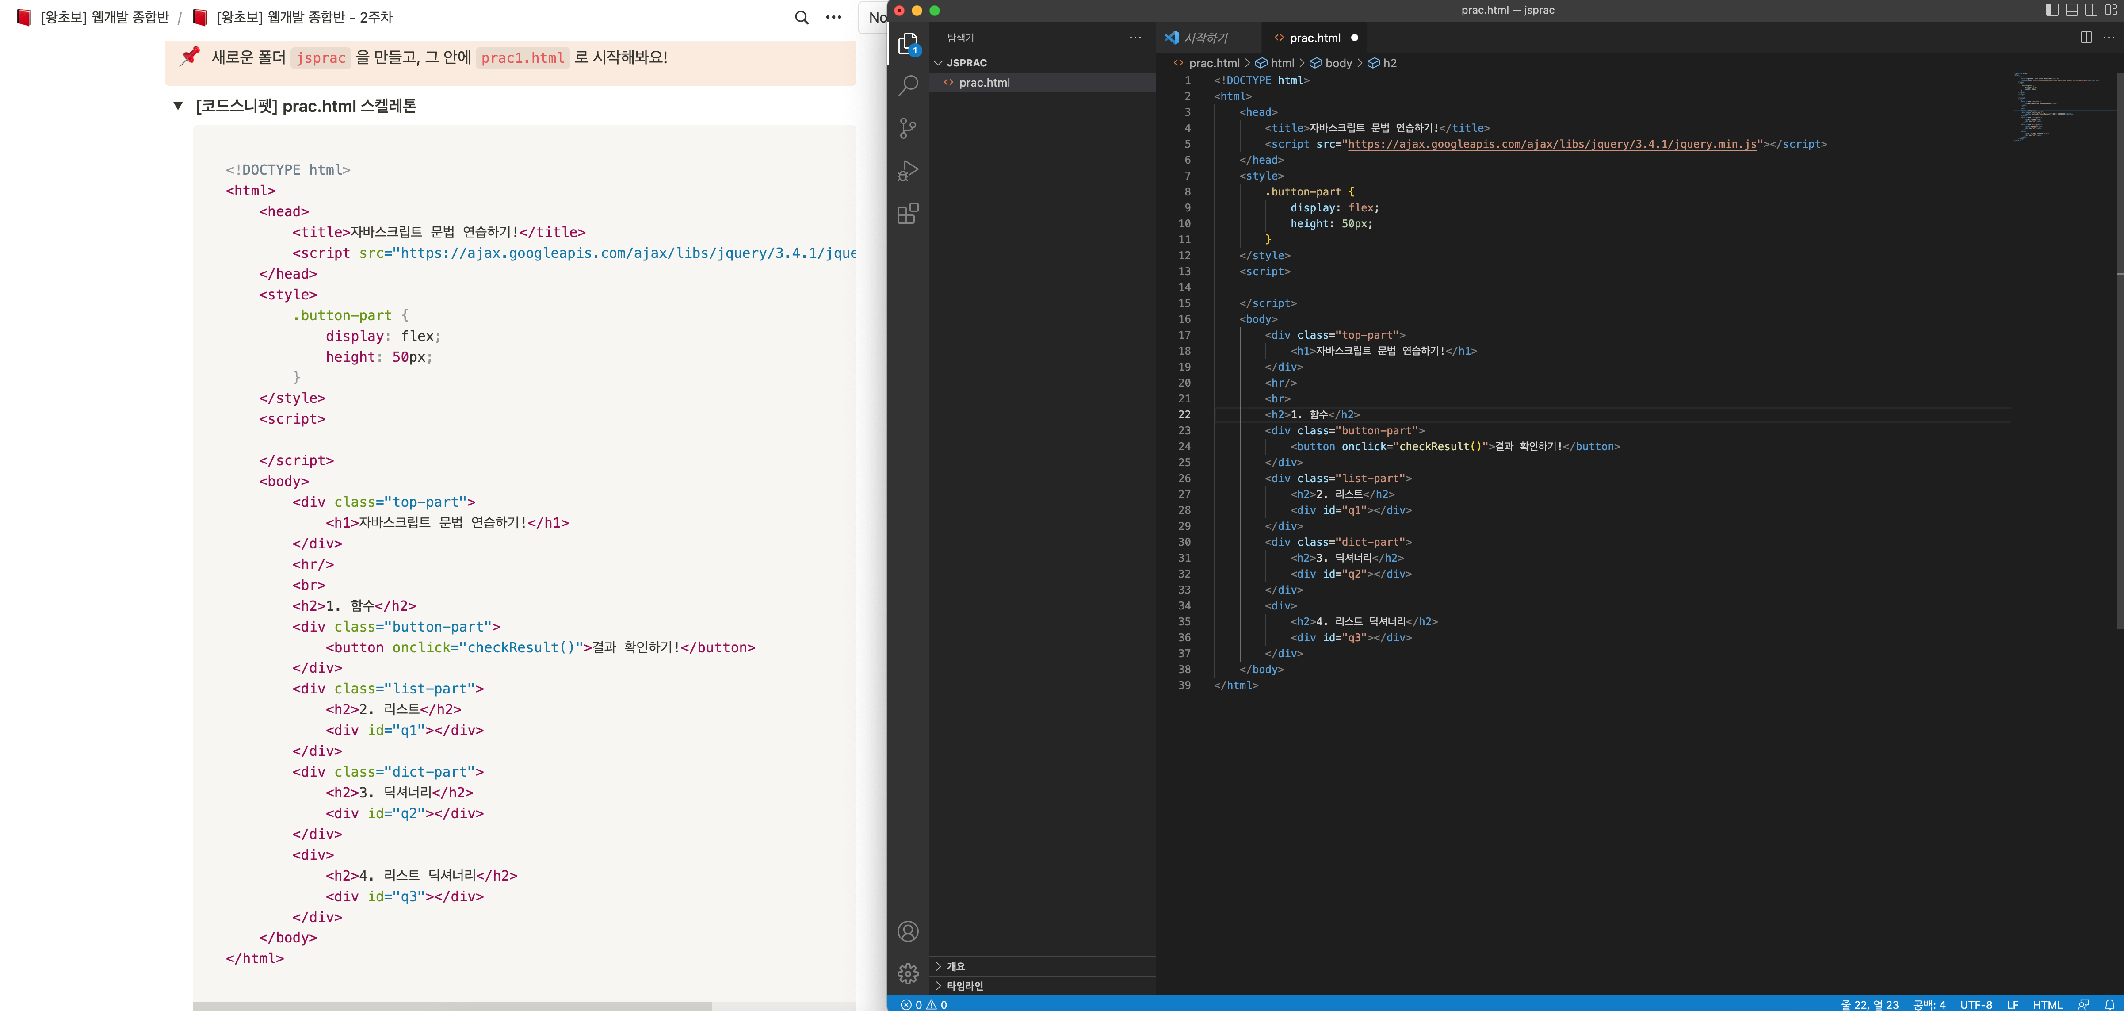Click the jsprac inline code in Notion callout
The width and height of the screenshot is (2124, 1011).
[x=321, y=58]
